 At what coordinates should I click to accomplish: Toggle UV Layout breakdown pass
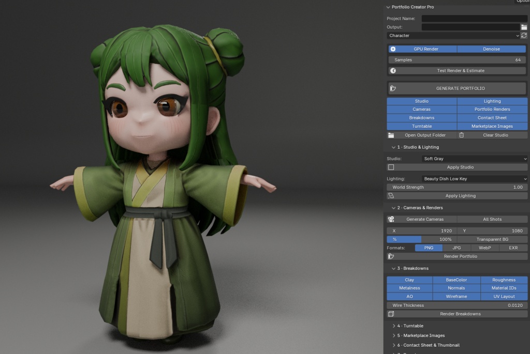click(504, 297)
